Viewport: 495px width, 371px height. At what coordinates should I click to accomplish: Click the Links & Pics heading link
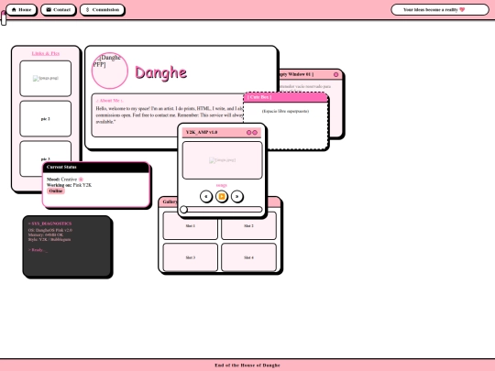46,53
